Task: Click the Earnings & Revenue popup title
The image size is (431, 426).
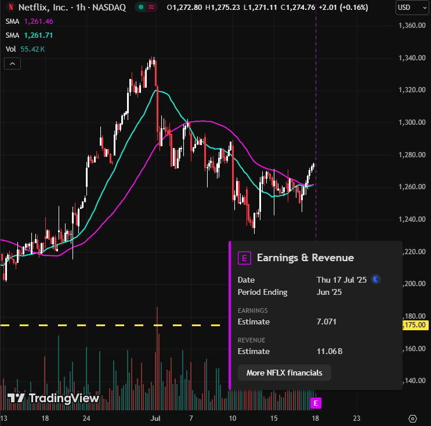Action: [305, 258]
